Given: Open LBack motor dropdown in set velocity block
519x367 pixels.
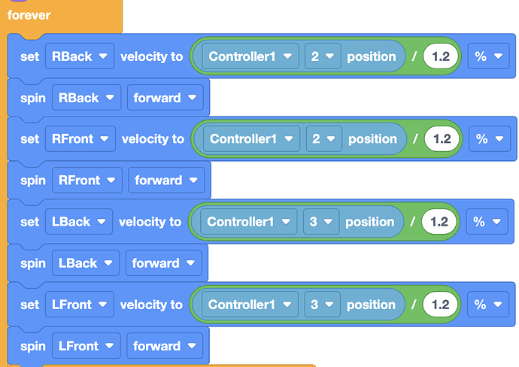Looking at the screenshot, I should point(79,222).
